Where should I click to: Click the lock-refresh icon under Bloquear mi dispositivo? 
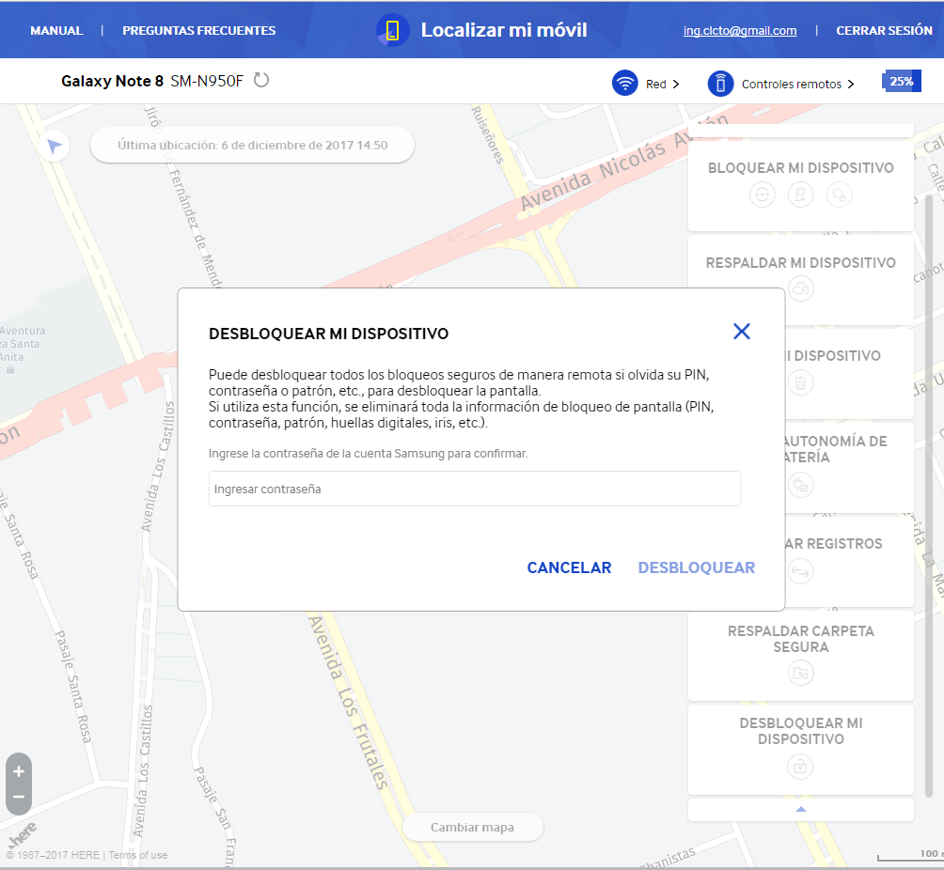(x=840, y=194)
